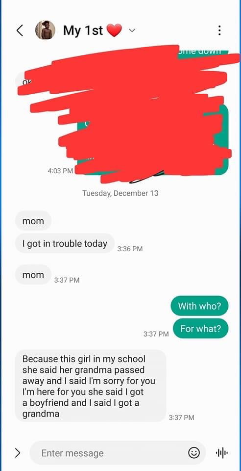This screenshot has width=241, height=471.
Task: Tap the My 1st conversation title
Action: click(93, 30)
